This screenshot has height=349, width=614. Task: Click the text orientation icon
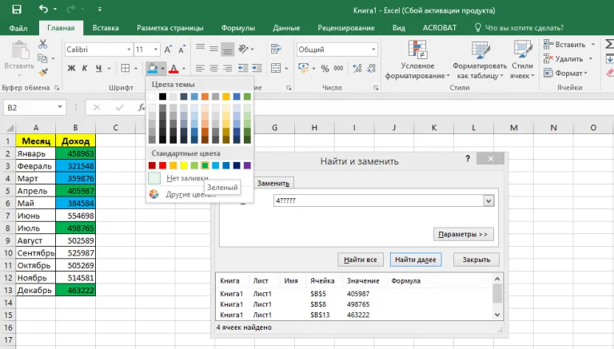244,49
